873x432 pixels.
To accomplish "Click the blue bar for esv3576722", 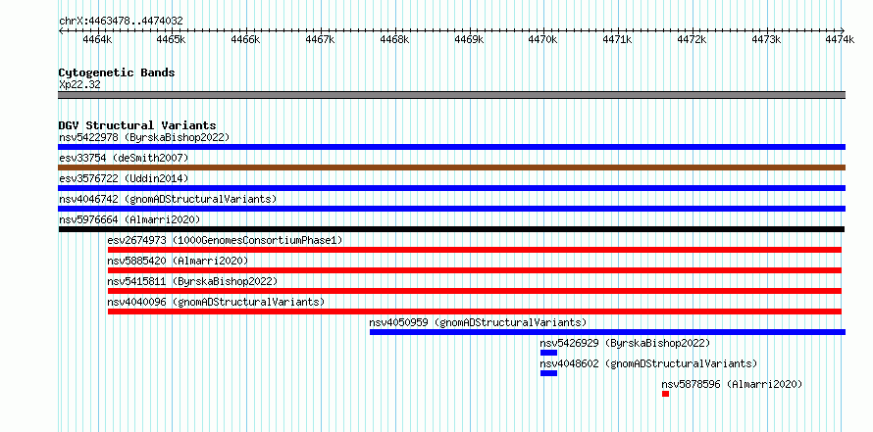I will (x=451, y=188).
